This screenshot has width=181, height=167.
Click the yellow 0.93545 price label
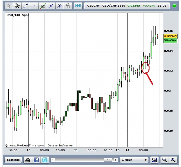pos(170,36)
